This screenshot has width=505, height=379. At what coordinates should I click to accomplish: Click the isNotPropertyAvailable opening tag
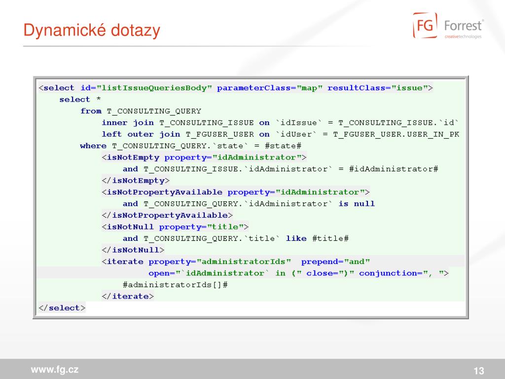(x=236, y=192)
